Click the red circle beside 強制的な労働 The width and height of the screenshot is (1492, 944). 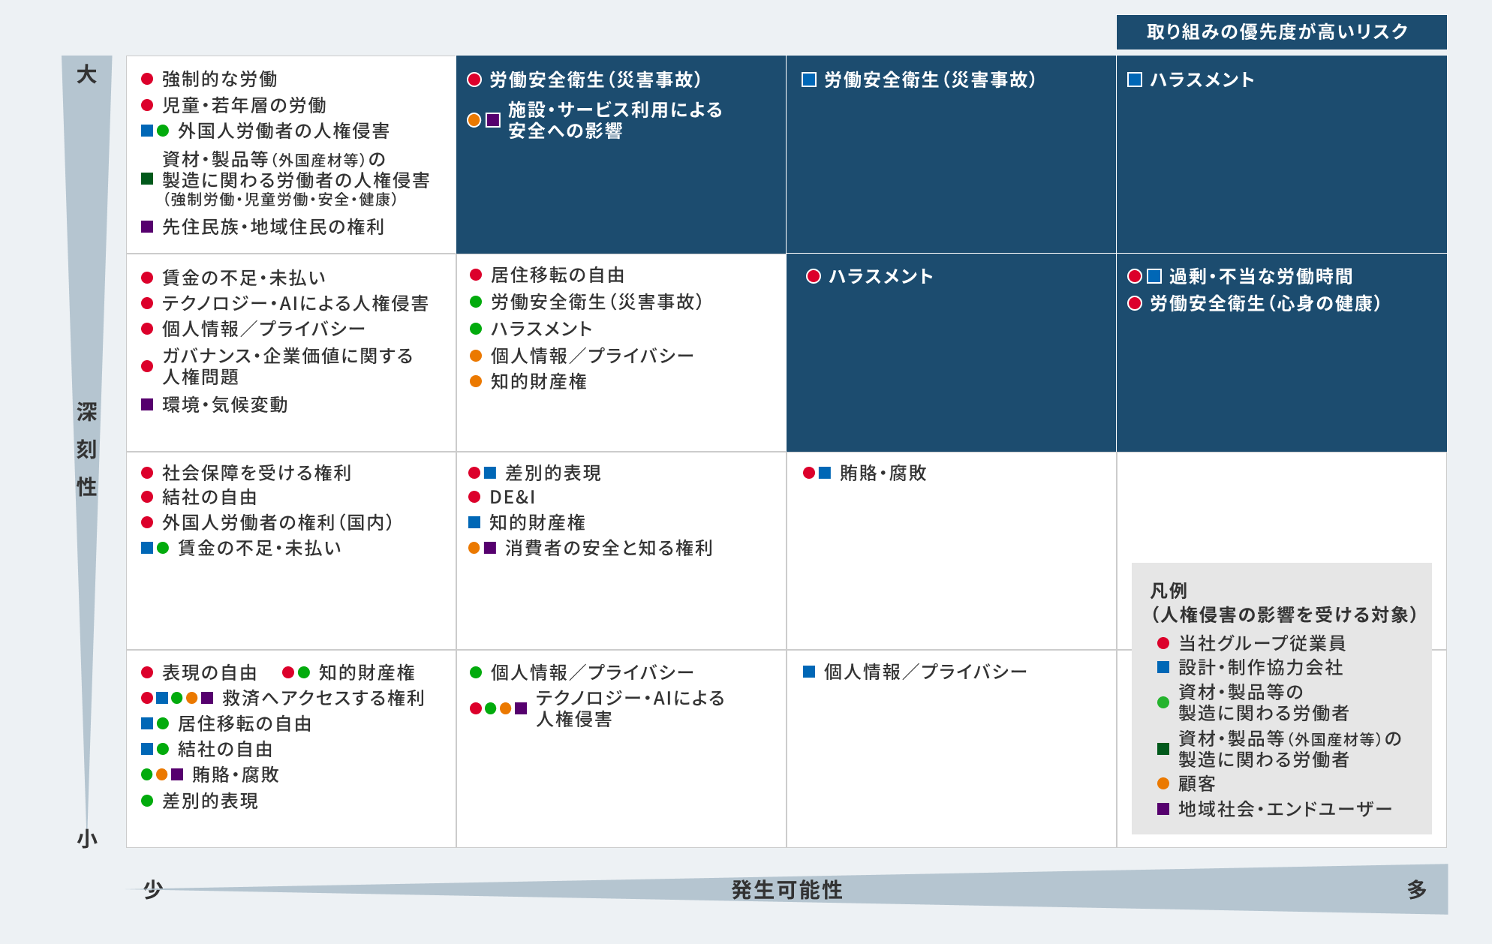click(147, 79)
